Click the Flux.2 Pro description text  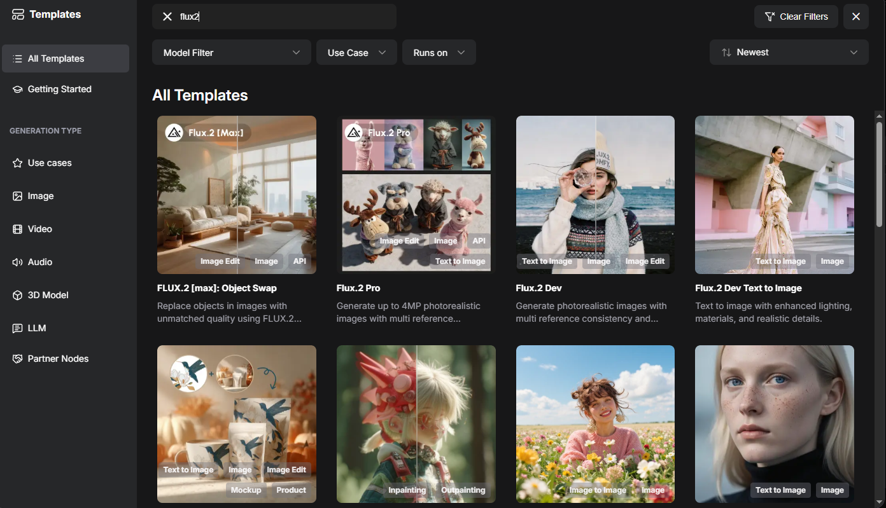pos(409,312)
